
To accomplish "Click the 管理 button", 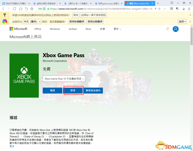I will click(x=73, y=91).
